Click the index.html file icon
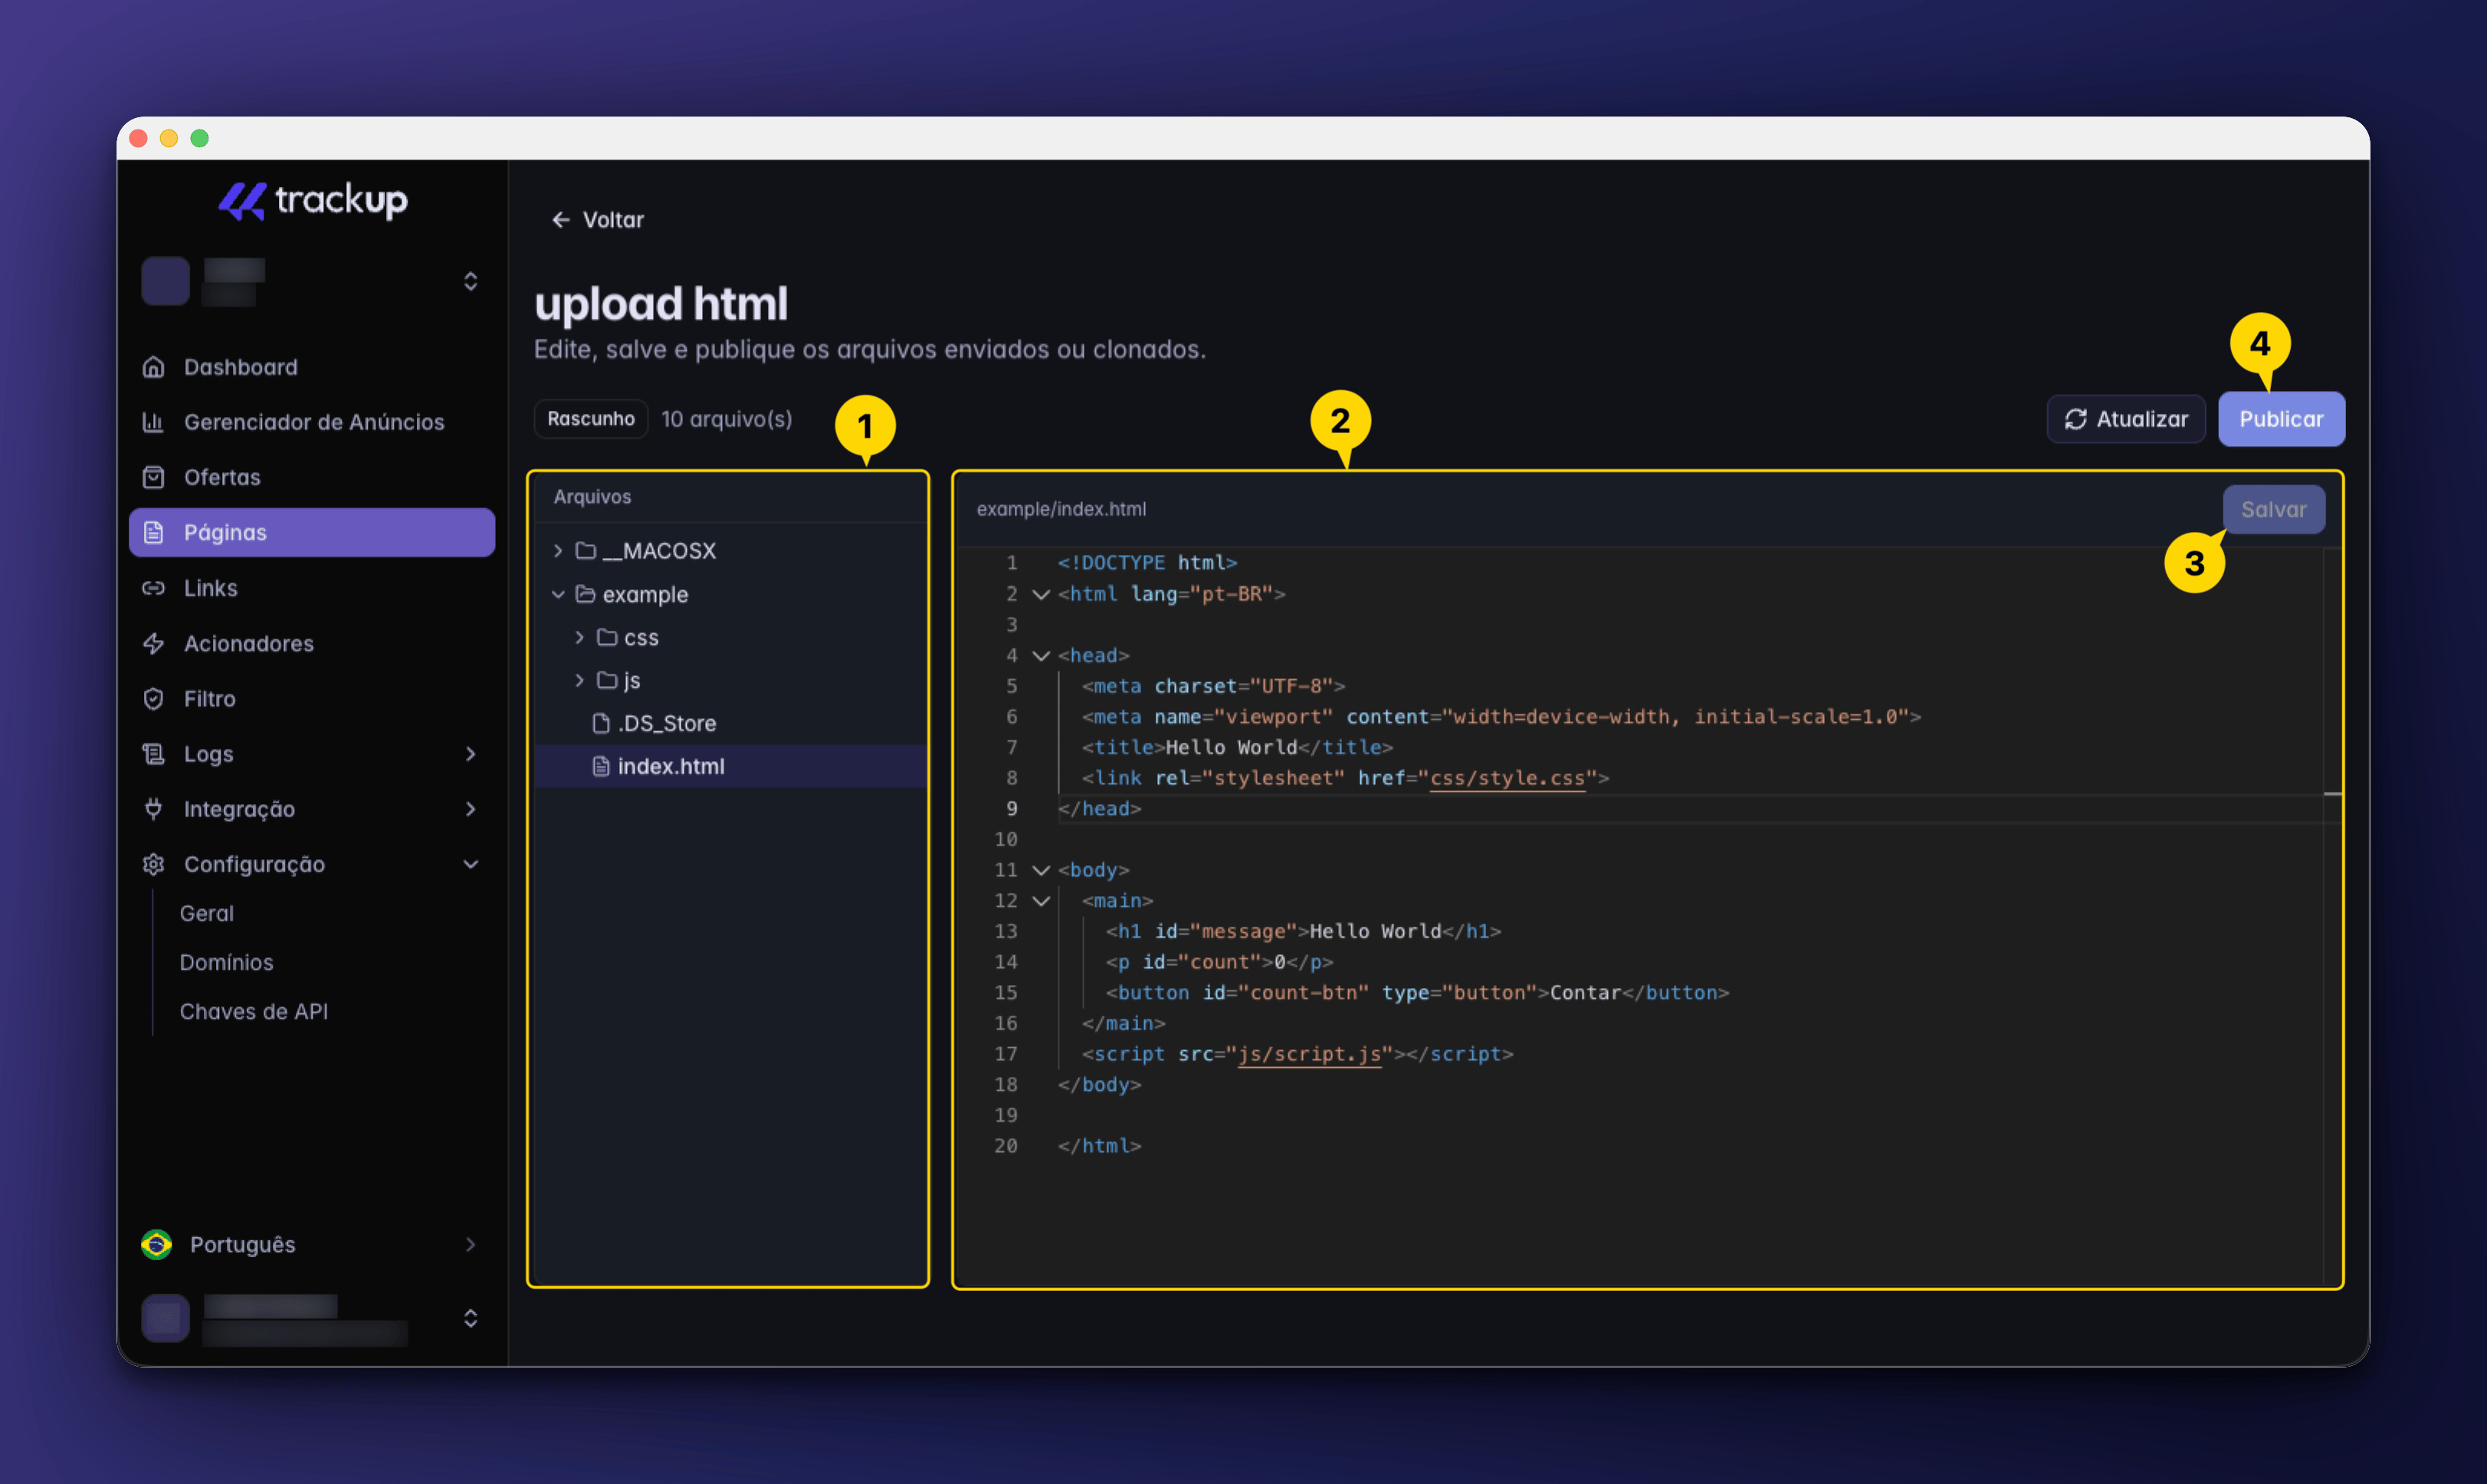The height and width of the screenshot is (1484, 2487). [x=601, y=766]
